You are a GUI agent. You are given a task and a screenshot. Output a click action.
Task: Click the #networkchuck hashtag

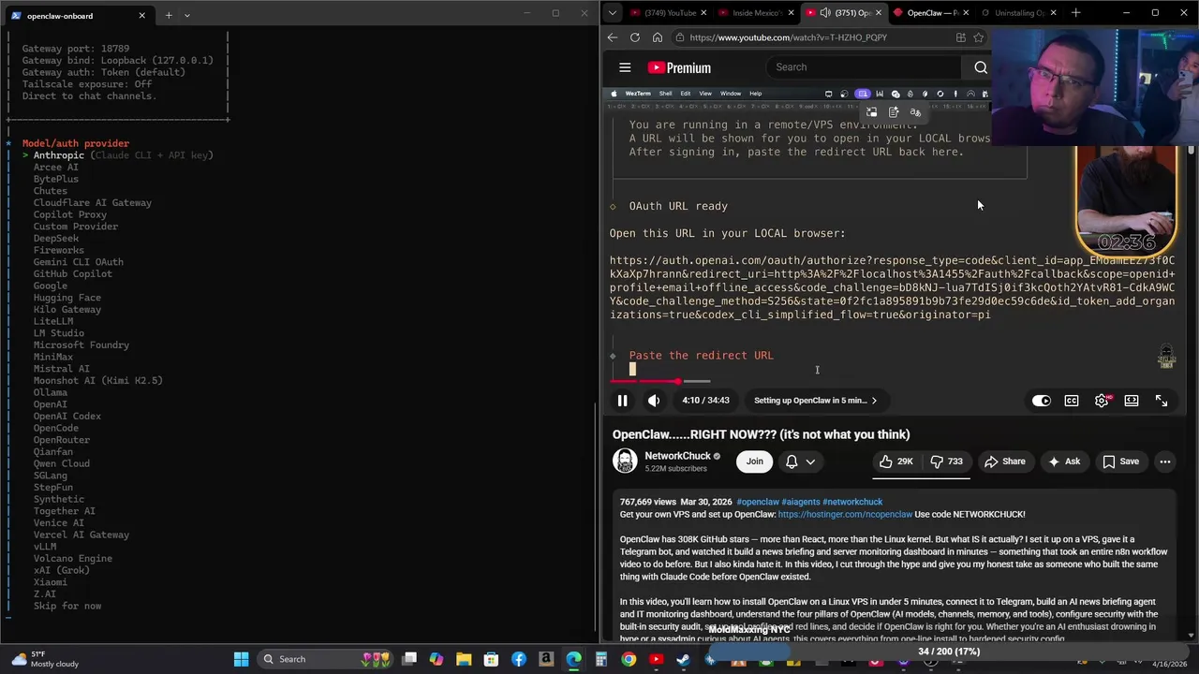point(852,502)
